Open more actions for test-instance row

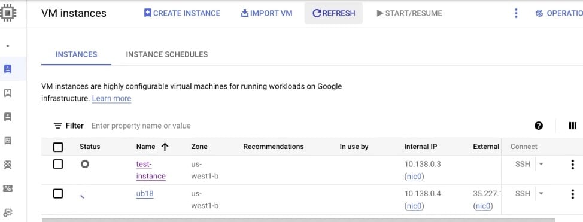(573, 165)
